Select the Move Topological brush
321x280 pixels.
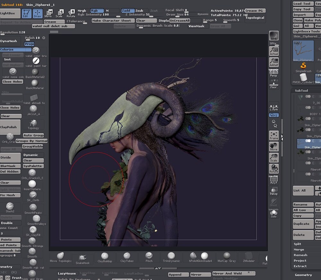coord(60,257)
